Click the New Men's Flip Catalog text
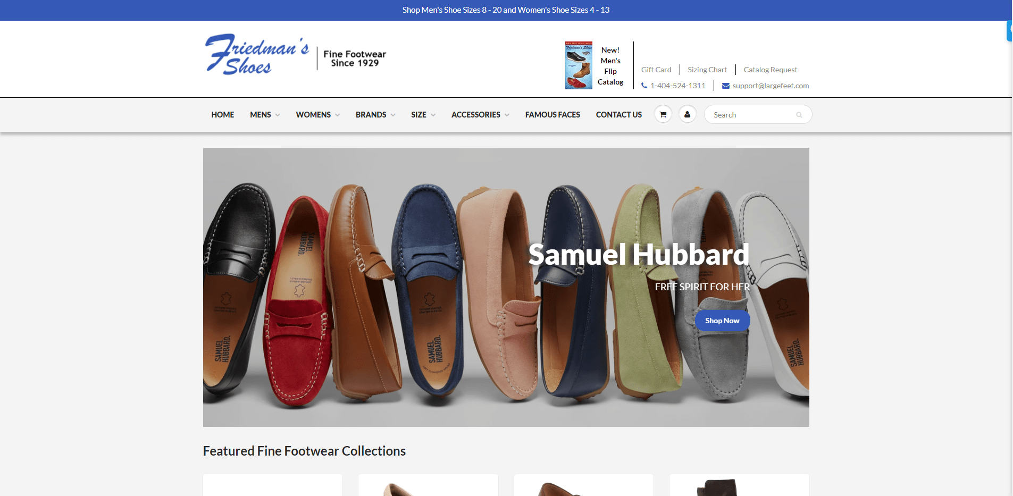1013x496 pixels. pos(610,66)
